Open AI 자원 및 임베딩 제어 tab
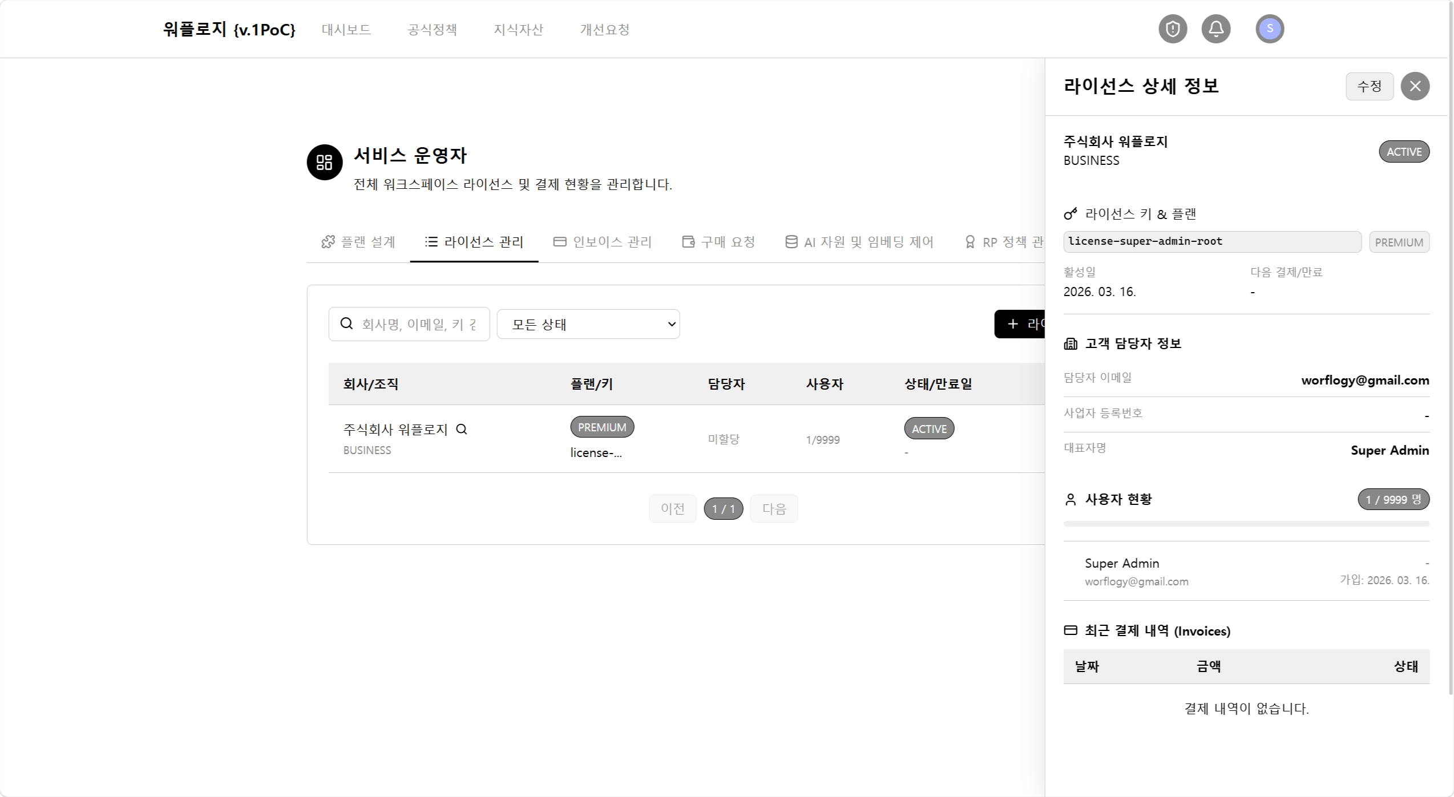The height and width of the screenshot is (797, 1454). tap(859, 242)
